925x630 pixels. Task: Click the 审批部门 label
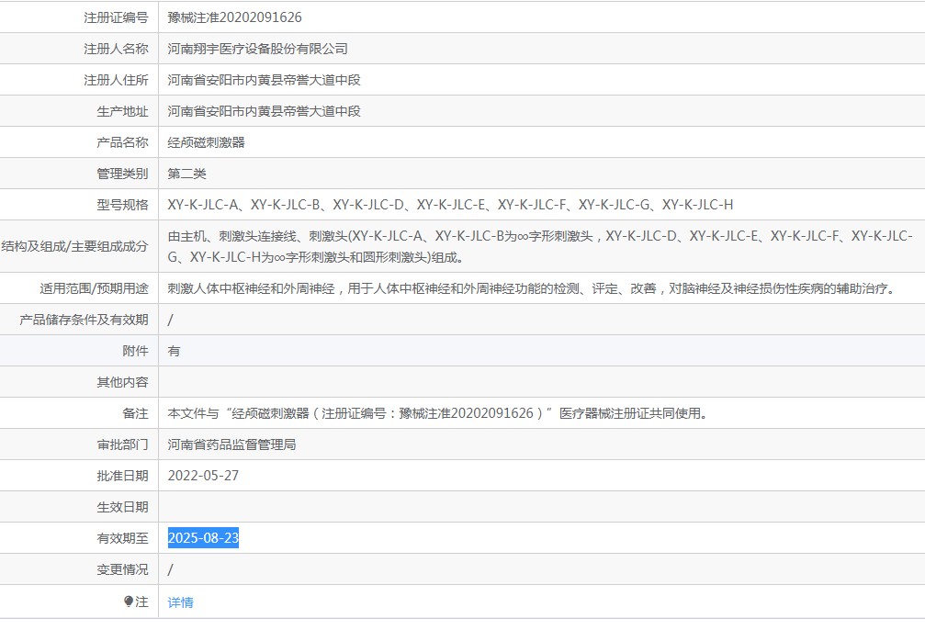[x=123, y=444]
